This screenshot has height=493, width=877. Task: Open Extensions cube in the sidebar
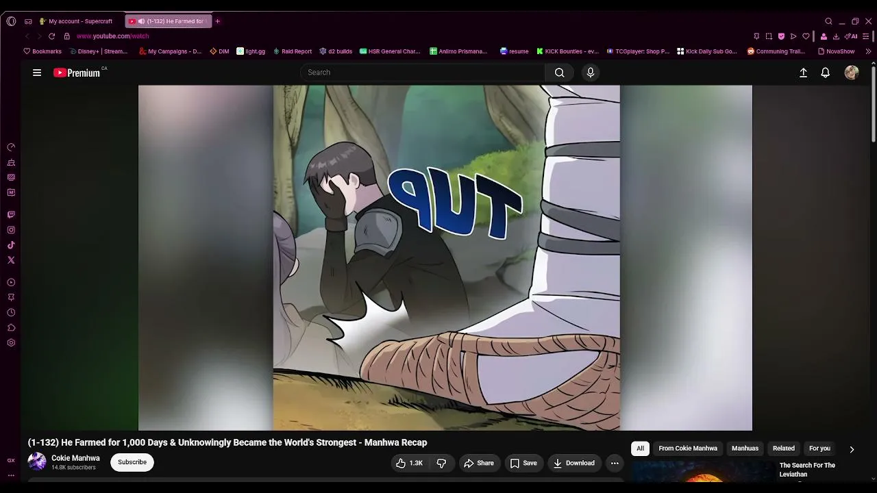11,327
